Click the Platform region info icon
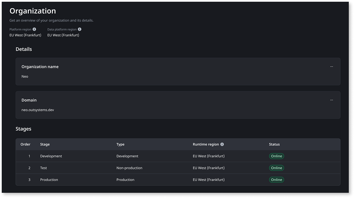This screenshot has width=354, height=198. [34, 29]
